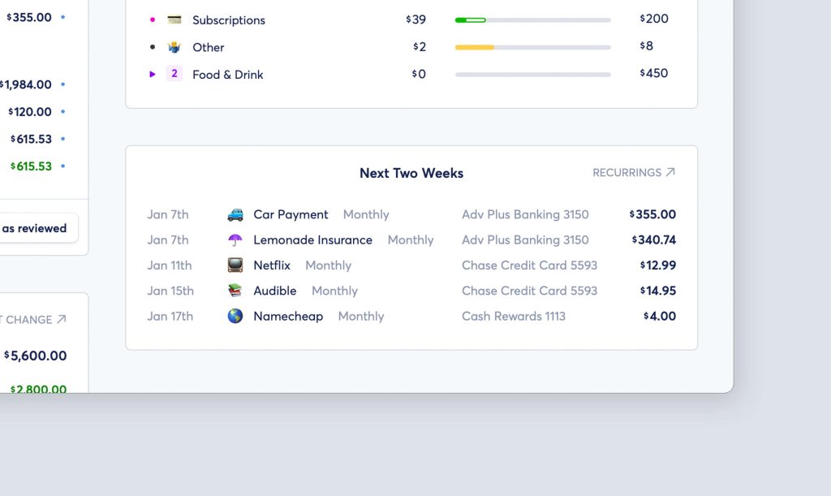Open the Recurrings page link
The image size is (831, 496).
[x=634, y=173]
